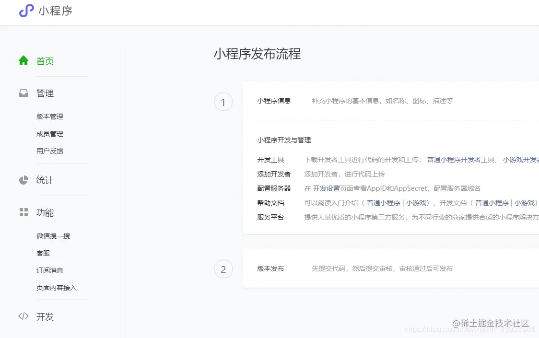Open 页面内容接入 from sidebar
Viewport: 539px width, 338px height.
[57, 287]
